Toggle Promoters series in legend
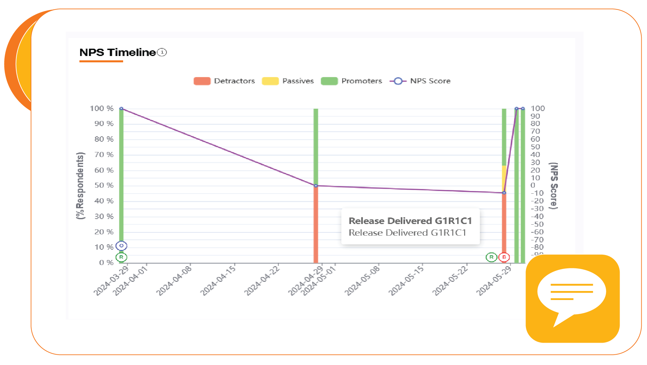This screenshot has height=365, width=647. click(x=361, y=81)
